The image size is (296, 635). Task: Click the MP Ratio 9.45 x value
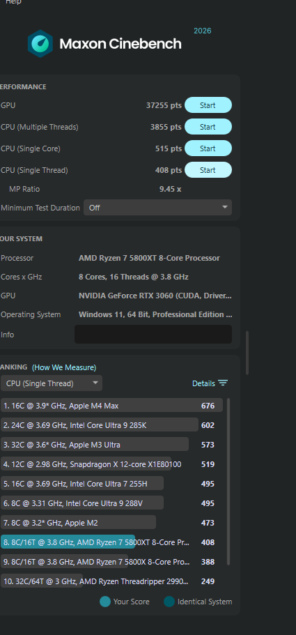tap(170, 189)
